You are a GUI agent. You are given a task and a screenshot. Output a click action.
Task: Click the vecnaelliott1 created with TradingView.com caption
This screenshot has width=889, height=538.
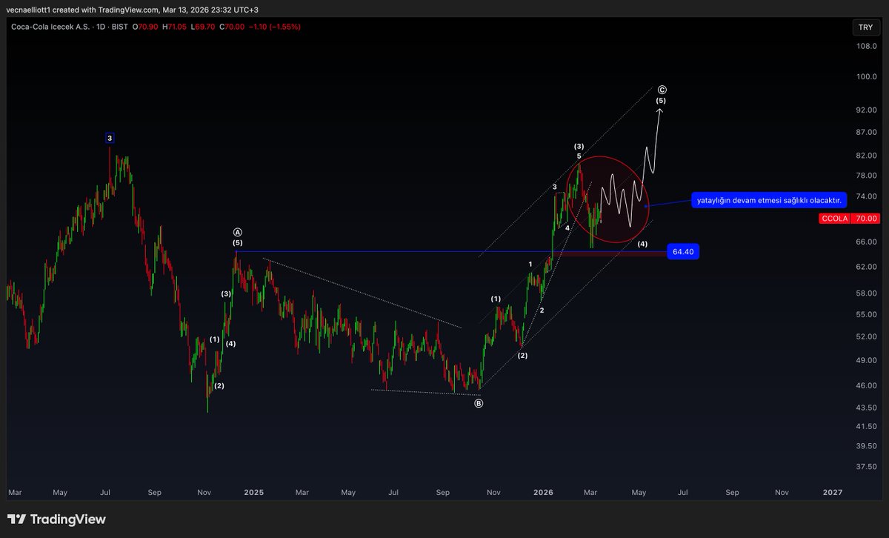133,10
